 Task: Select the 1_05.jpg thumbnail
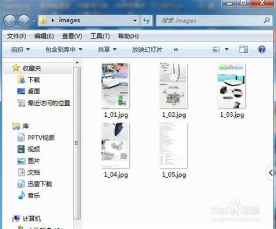pos(174,145)
